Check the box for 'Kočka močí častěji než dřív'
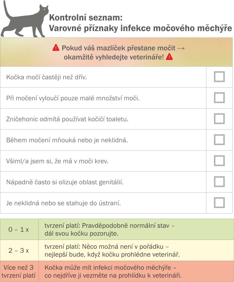The width and height of the screenshot is (234, 282). [219, 77]
